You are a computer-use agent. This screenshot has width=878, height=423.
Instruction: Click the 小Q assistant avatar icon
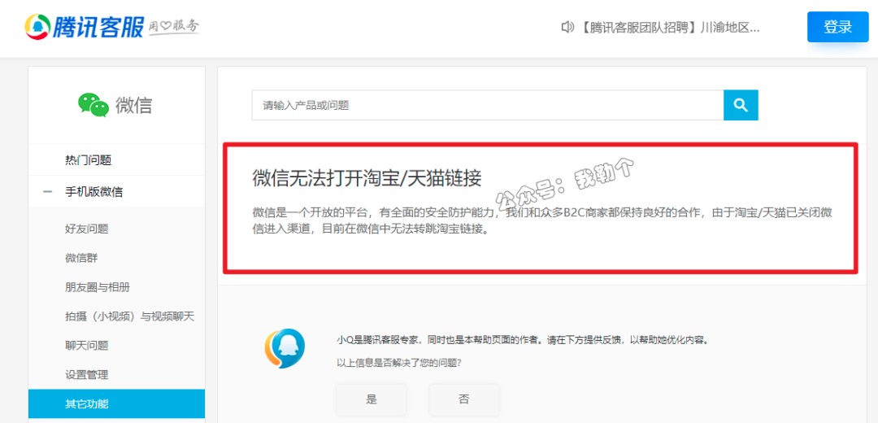click(x=285, y=348)
